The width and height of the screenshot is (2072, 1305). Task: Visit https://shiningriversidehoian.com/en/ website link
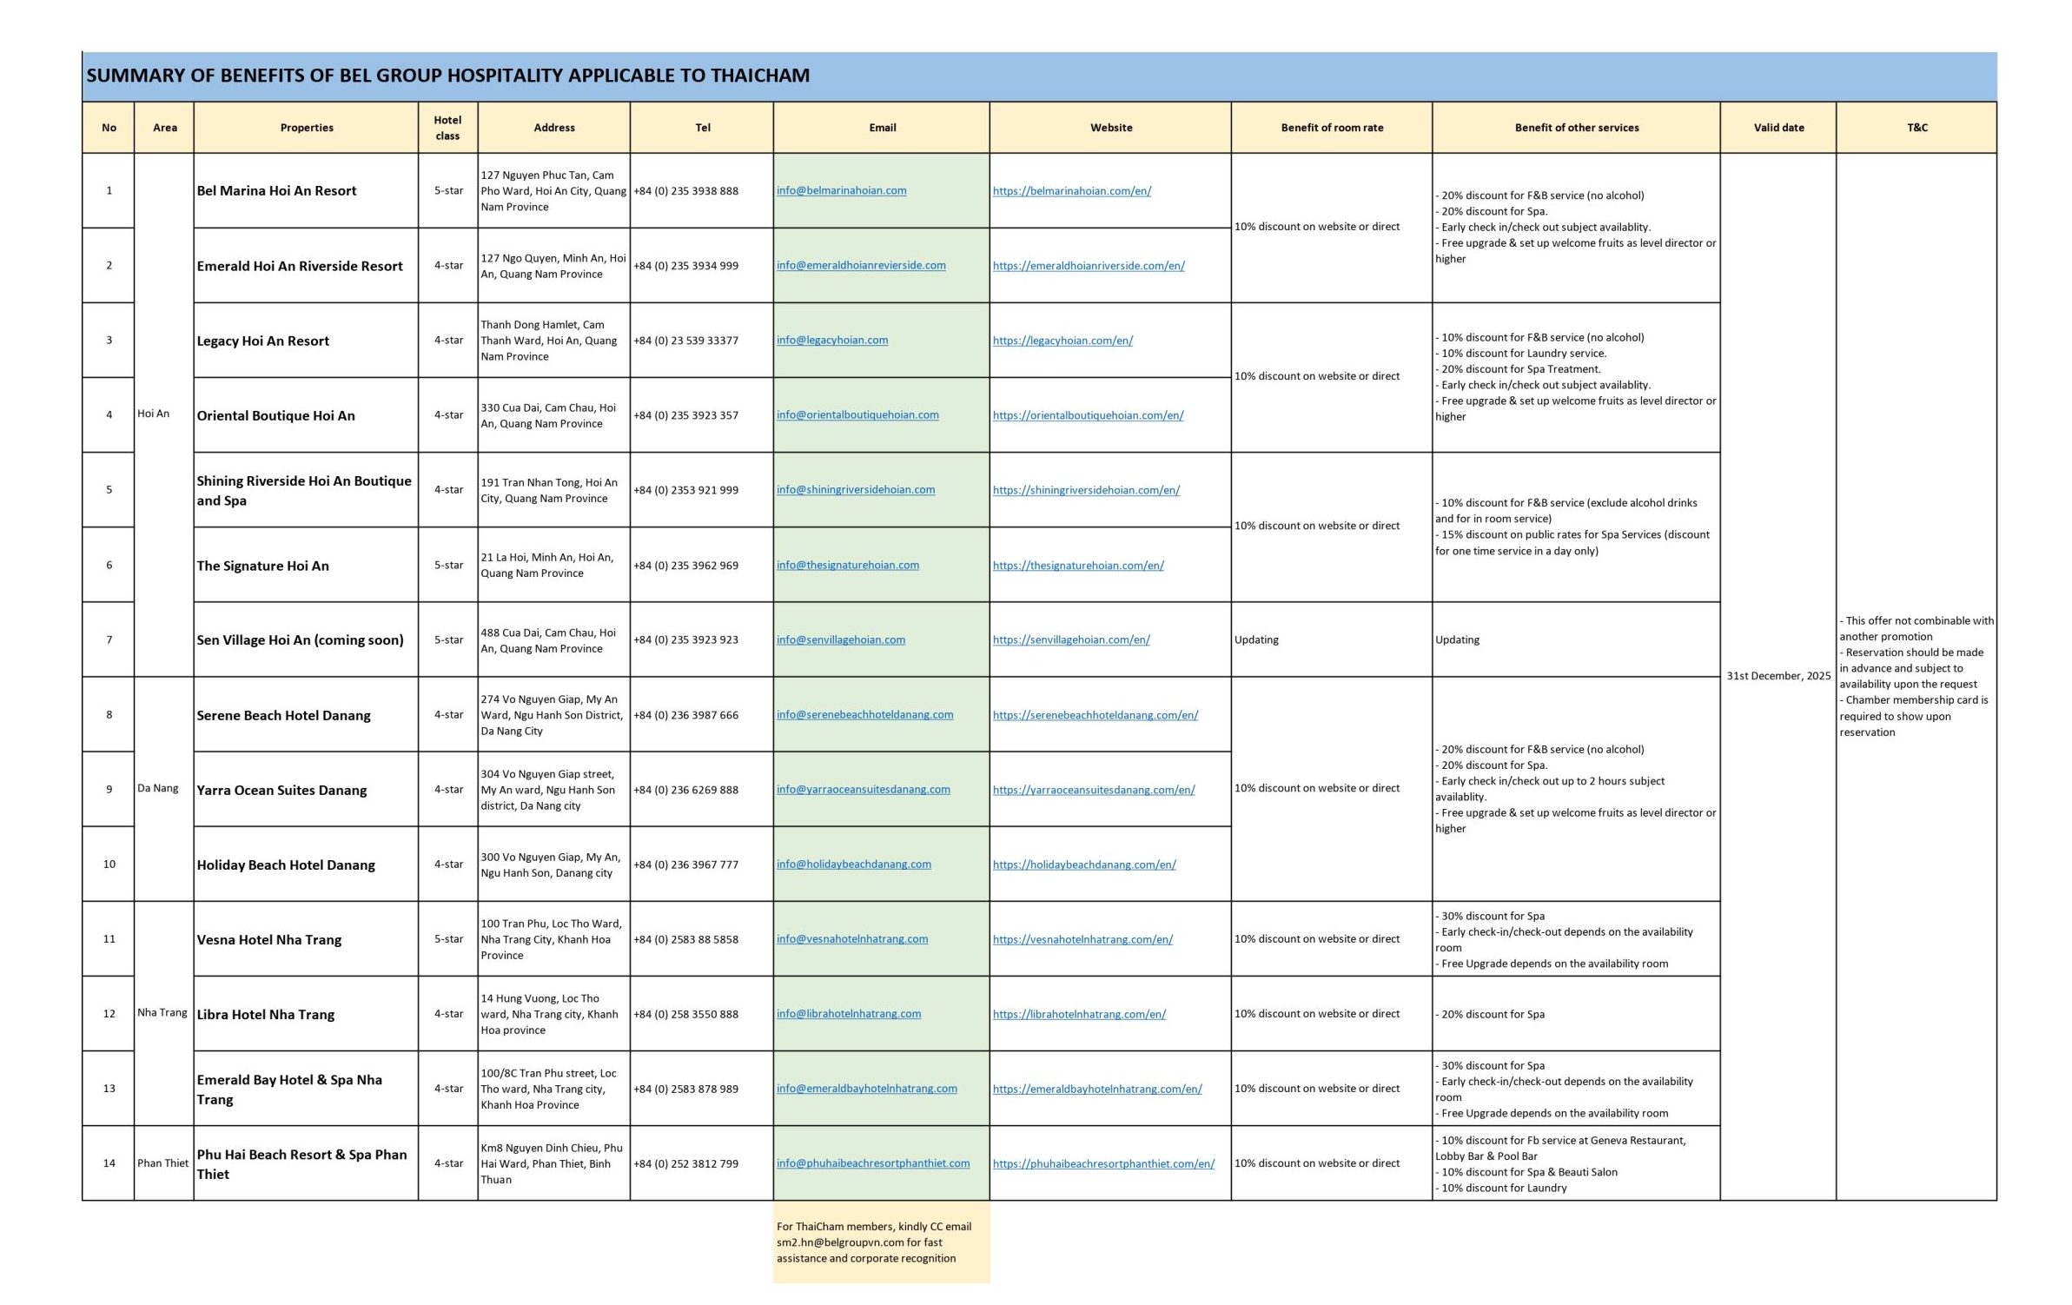[1086, 490]
